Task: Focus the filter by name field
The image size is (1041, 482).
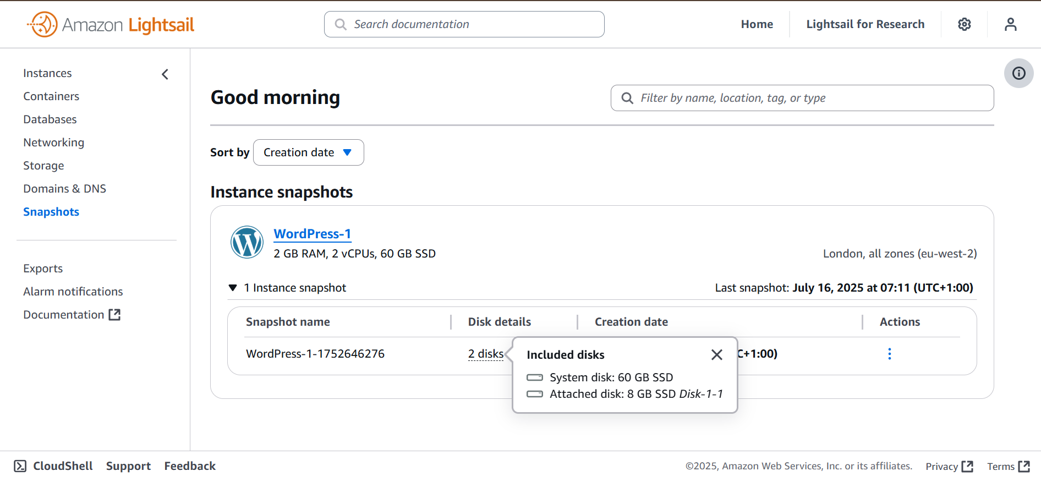Action: (x=802, y=98)
